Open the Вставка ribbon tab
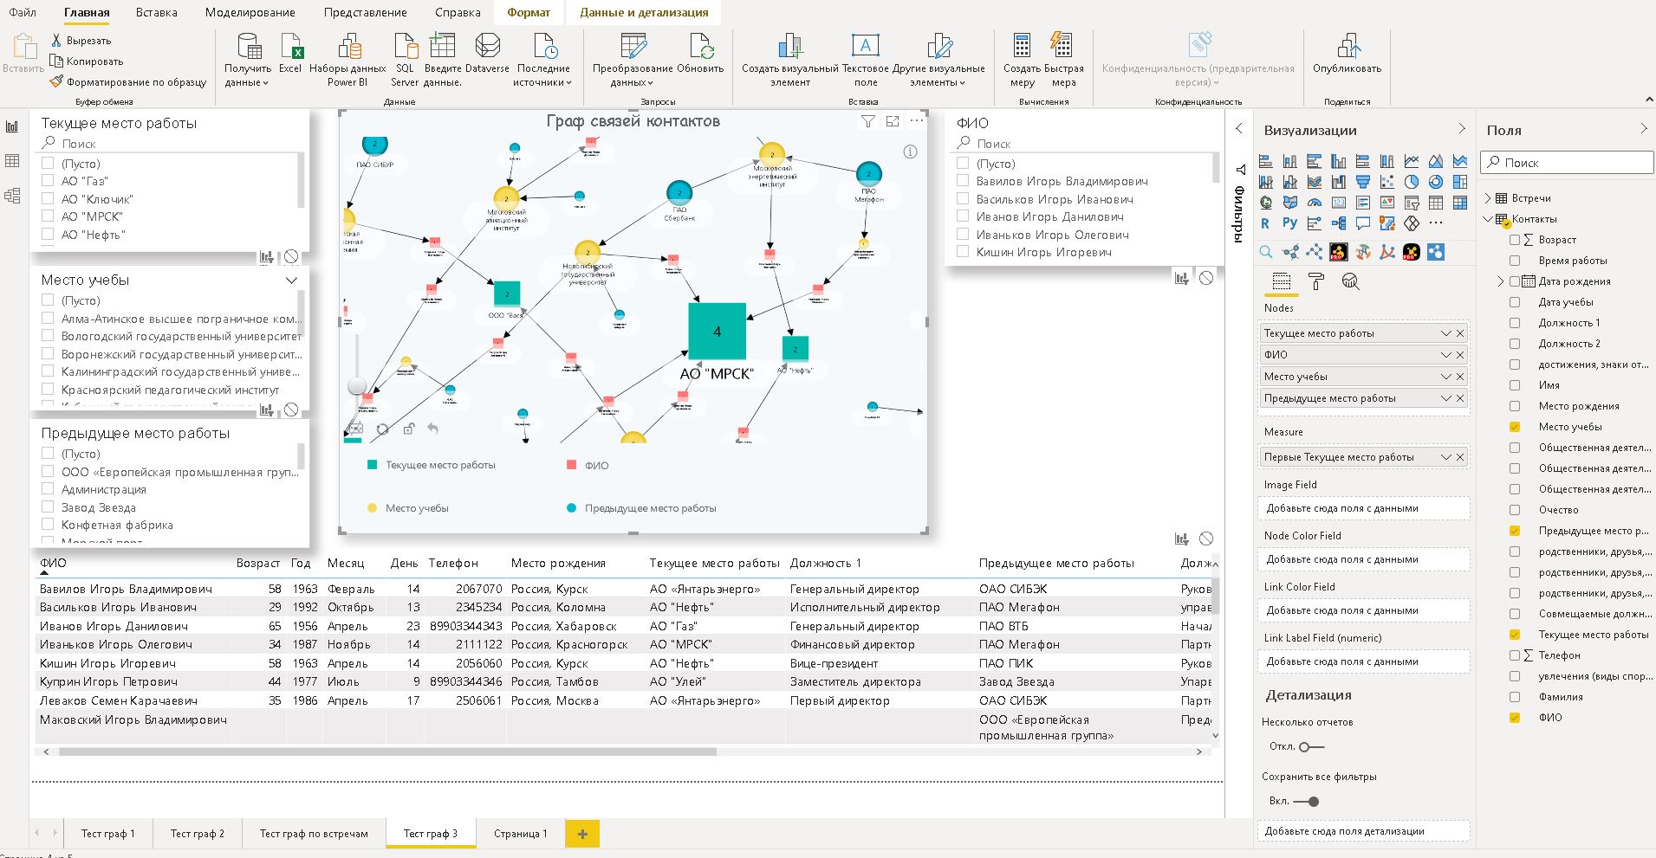The width and height of the screenshot is (1656, 858). 157,12
